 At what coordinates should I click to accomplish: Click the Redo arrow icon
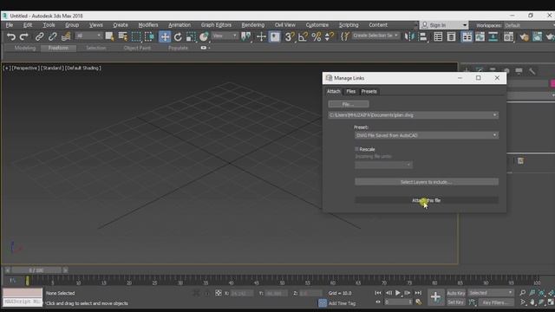(x=24, y=36)
